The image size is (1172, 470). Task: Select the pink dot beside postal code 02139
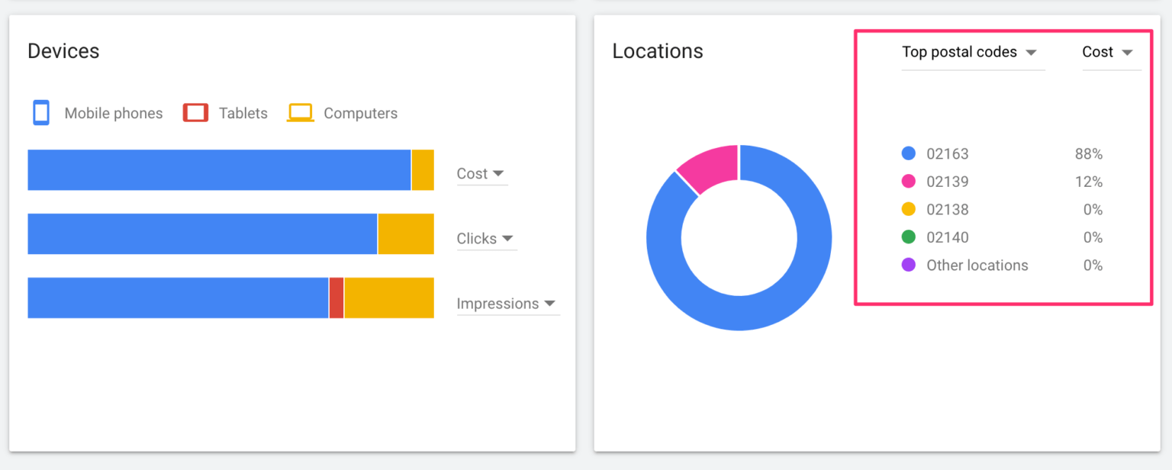tap(907, 182)
